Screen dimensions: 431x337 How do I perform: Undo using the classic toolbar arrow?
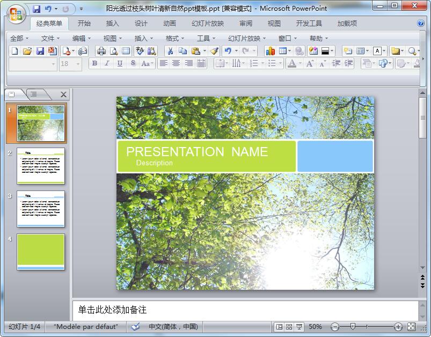coord(228,51)
